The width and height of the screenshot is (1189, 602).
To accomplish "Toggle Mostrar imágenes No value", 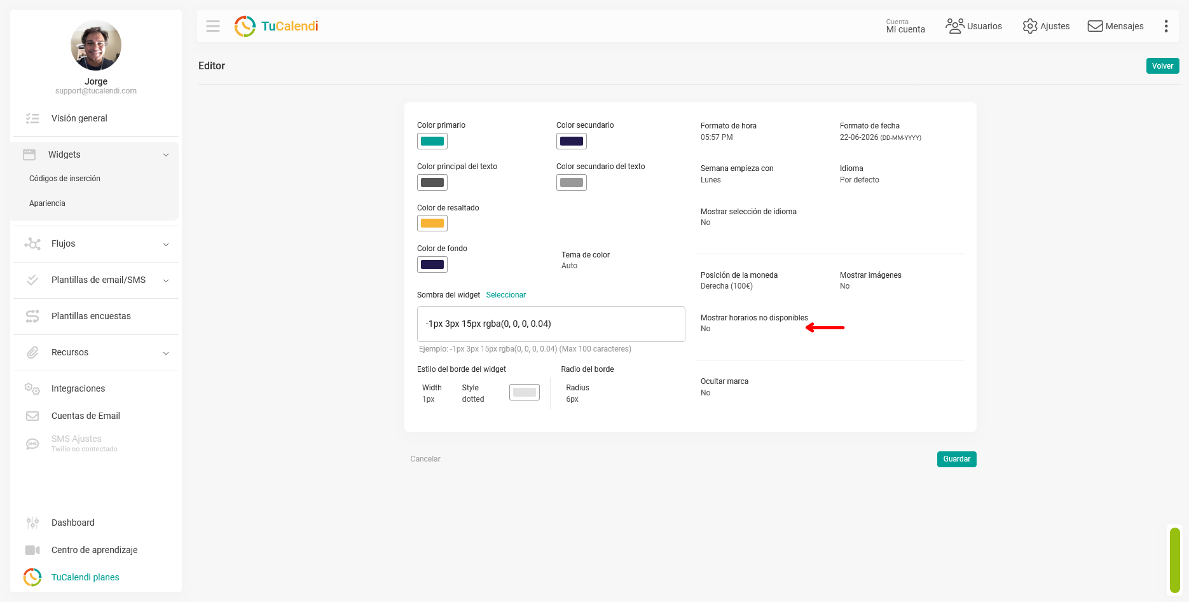I will pos(844,286).
